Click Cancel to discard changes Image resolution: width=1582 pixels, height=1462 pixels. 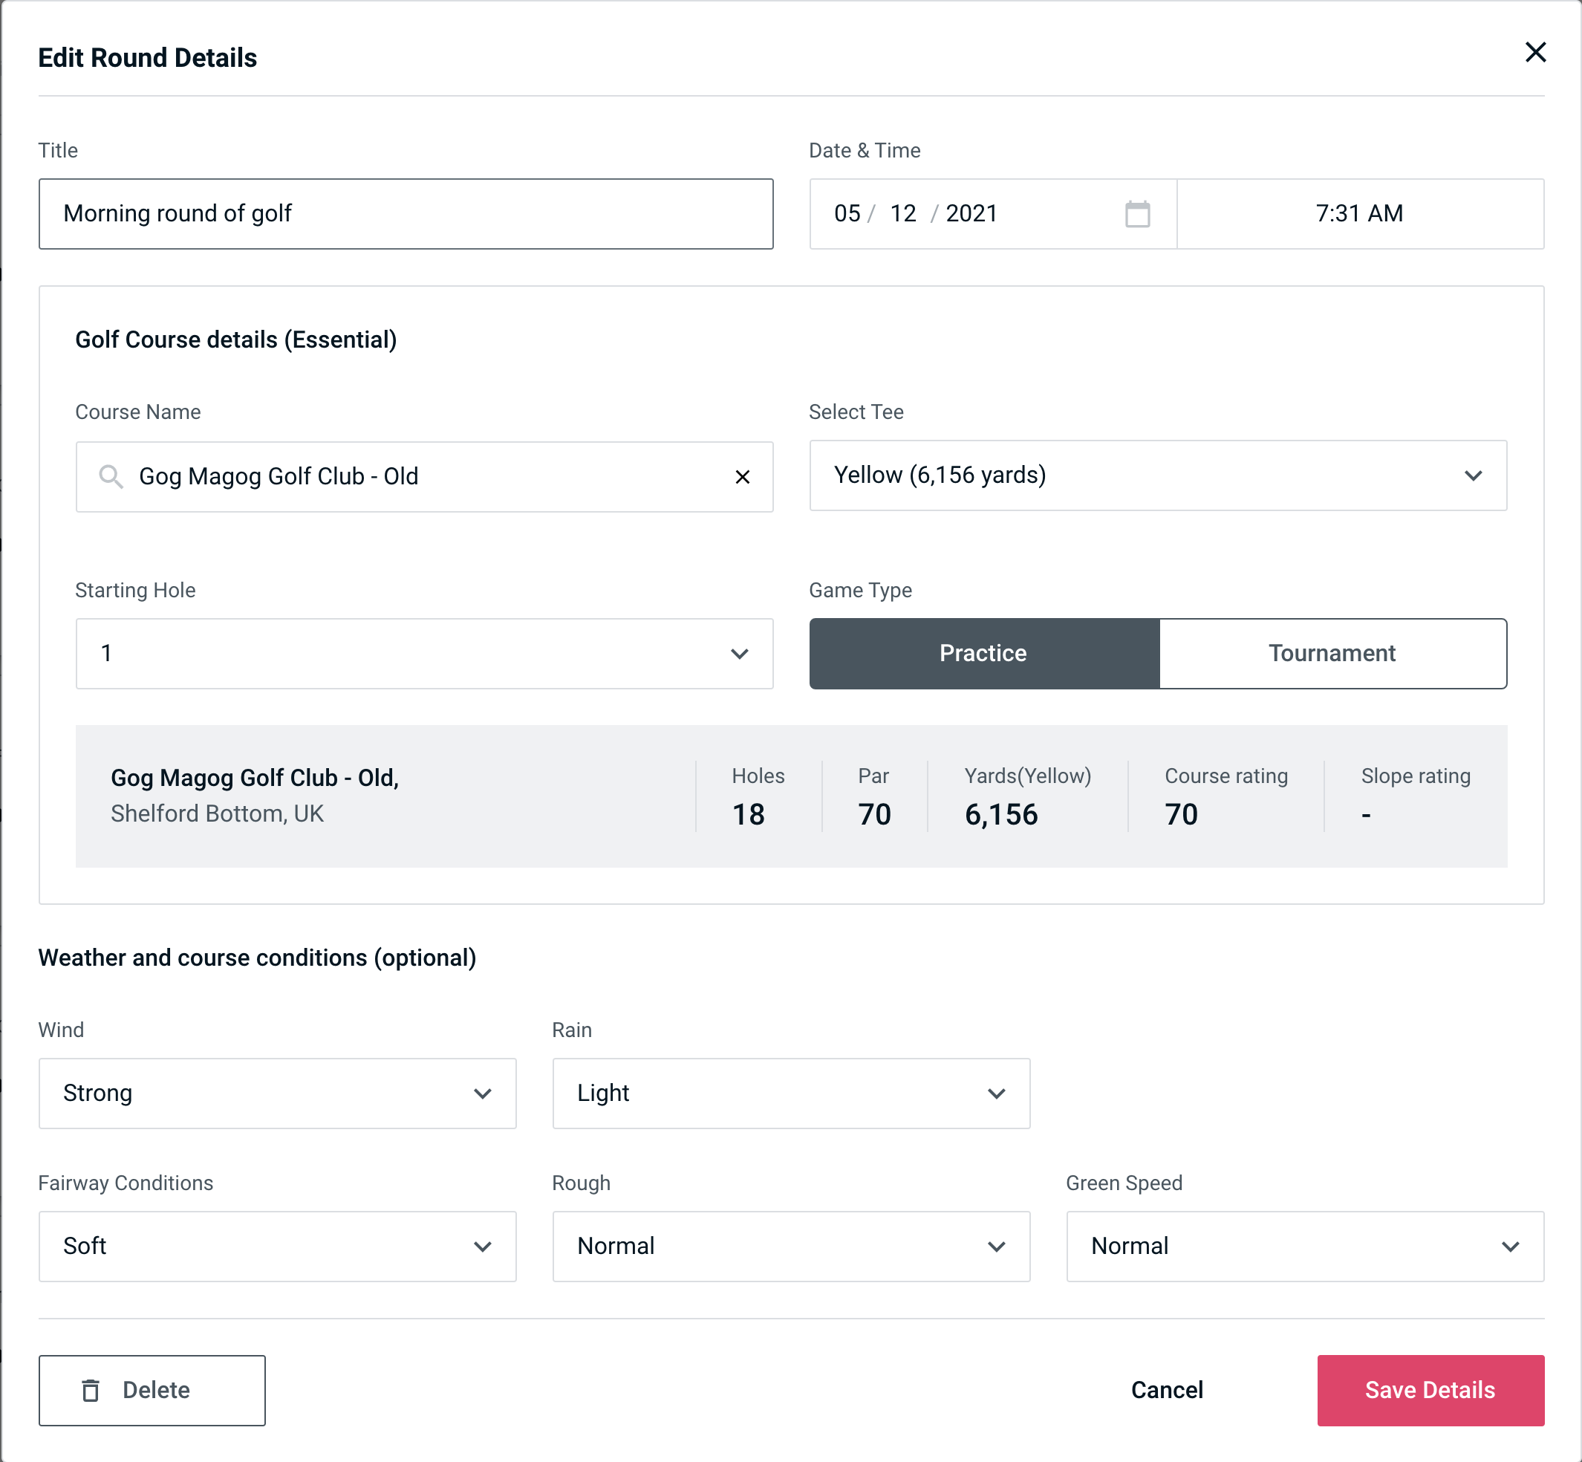tap(1166, 1391)
